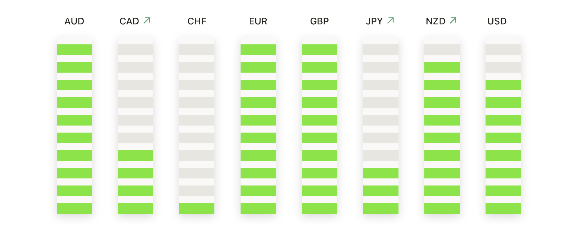Screen dimensions: 577x234
Task: Click the bottom green bar of EUR meter
Action: pyautogui.click(x=258, y=208)
